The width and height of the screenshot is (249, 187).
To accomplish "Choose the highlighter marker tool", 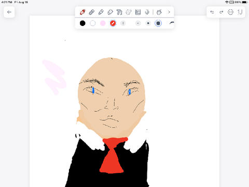I will 101,12.
